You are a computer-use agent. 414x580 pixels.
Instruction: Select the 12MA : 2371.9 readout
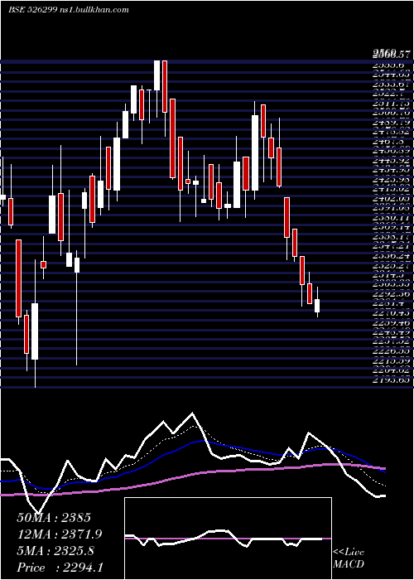60,534
